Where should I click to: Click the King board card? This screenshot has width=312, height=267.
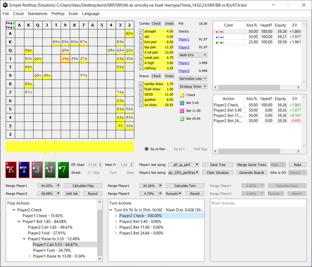tap(11, 170)
